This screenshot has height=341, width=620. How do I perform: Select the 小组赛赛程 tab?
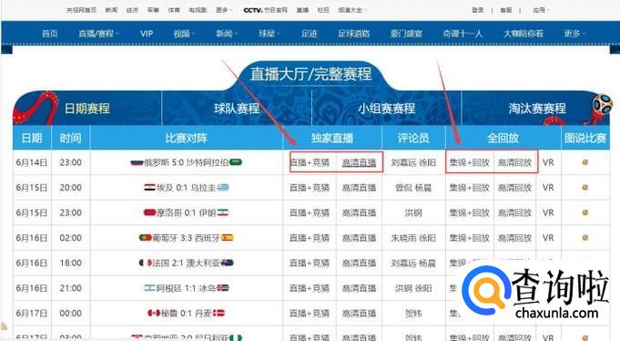pyautogui.click(x=387, y=108)
